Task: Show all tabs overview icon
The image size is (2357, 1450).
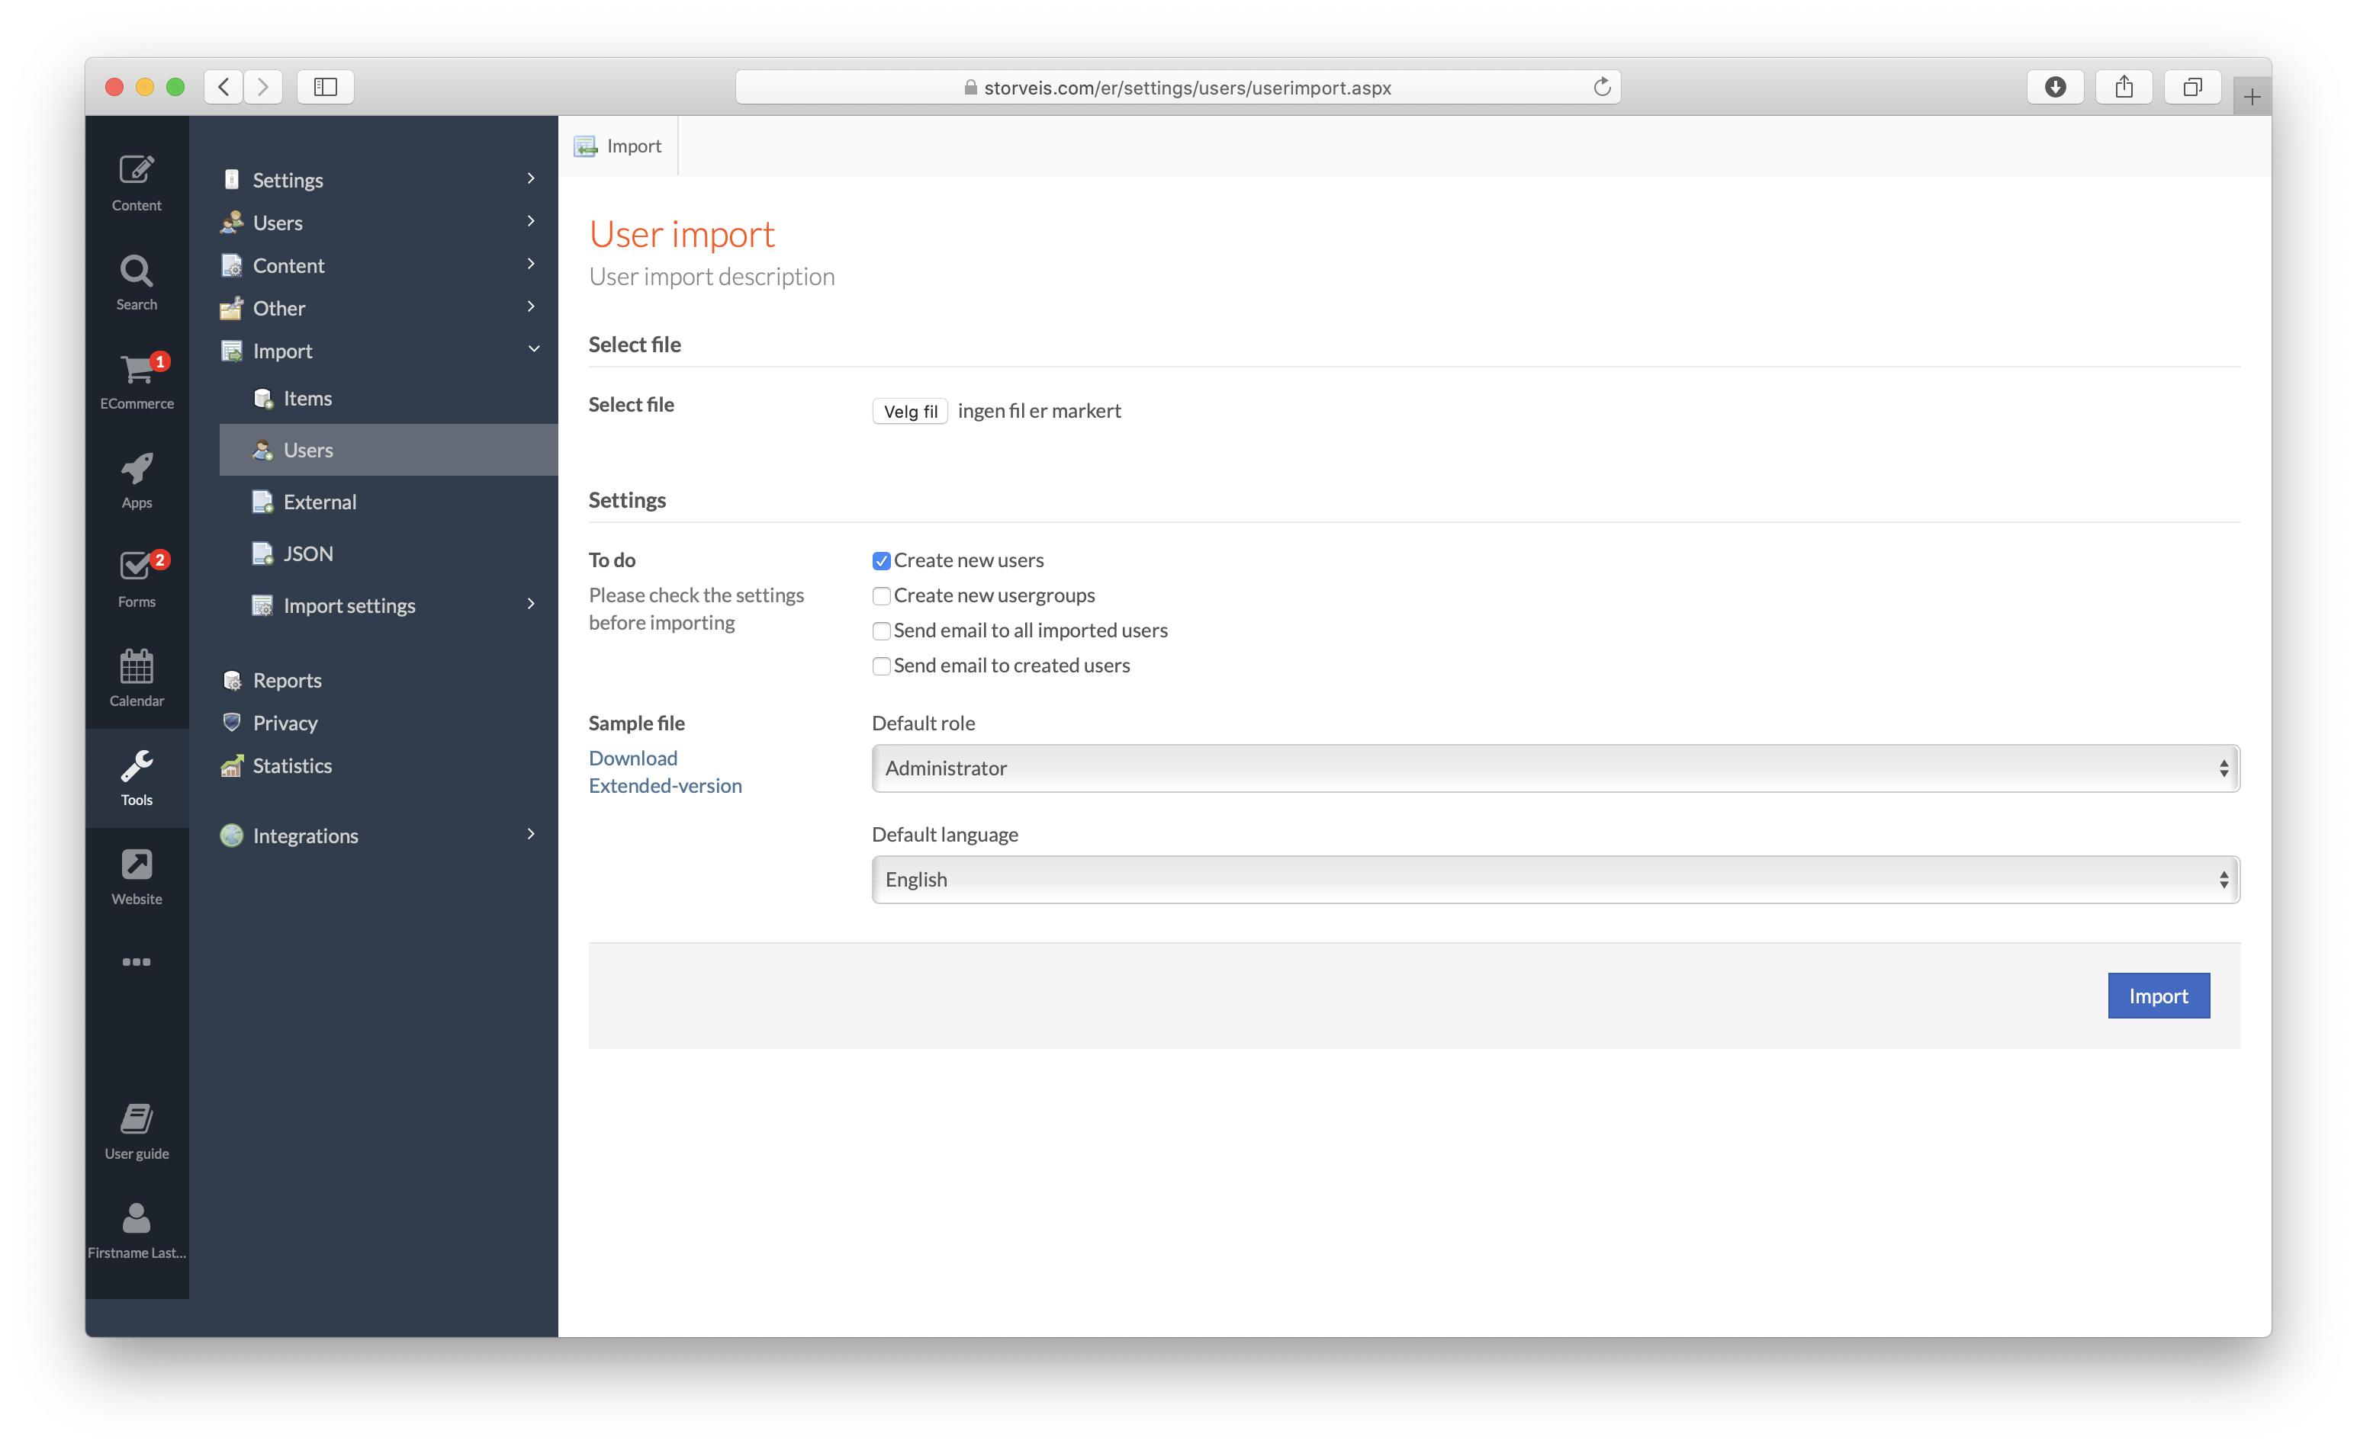Action: tap(2192, 87)
